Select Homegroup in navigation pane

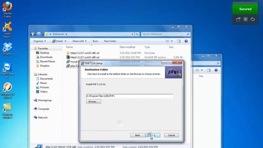pyautogui.click(x=45, y=100)
